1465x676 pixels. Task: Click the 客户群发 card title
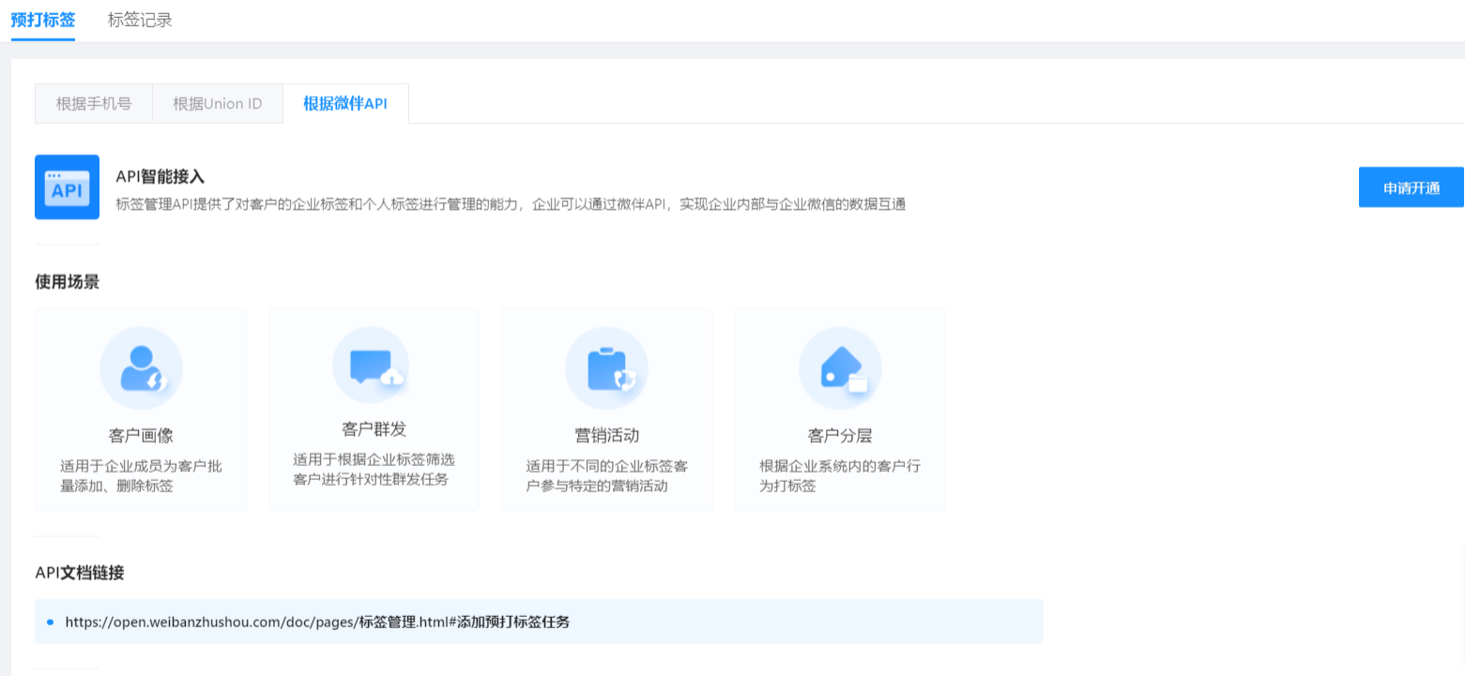coord(374,429)
